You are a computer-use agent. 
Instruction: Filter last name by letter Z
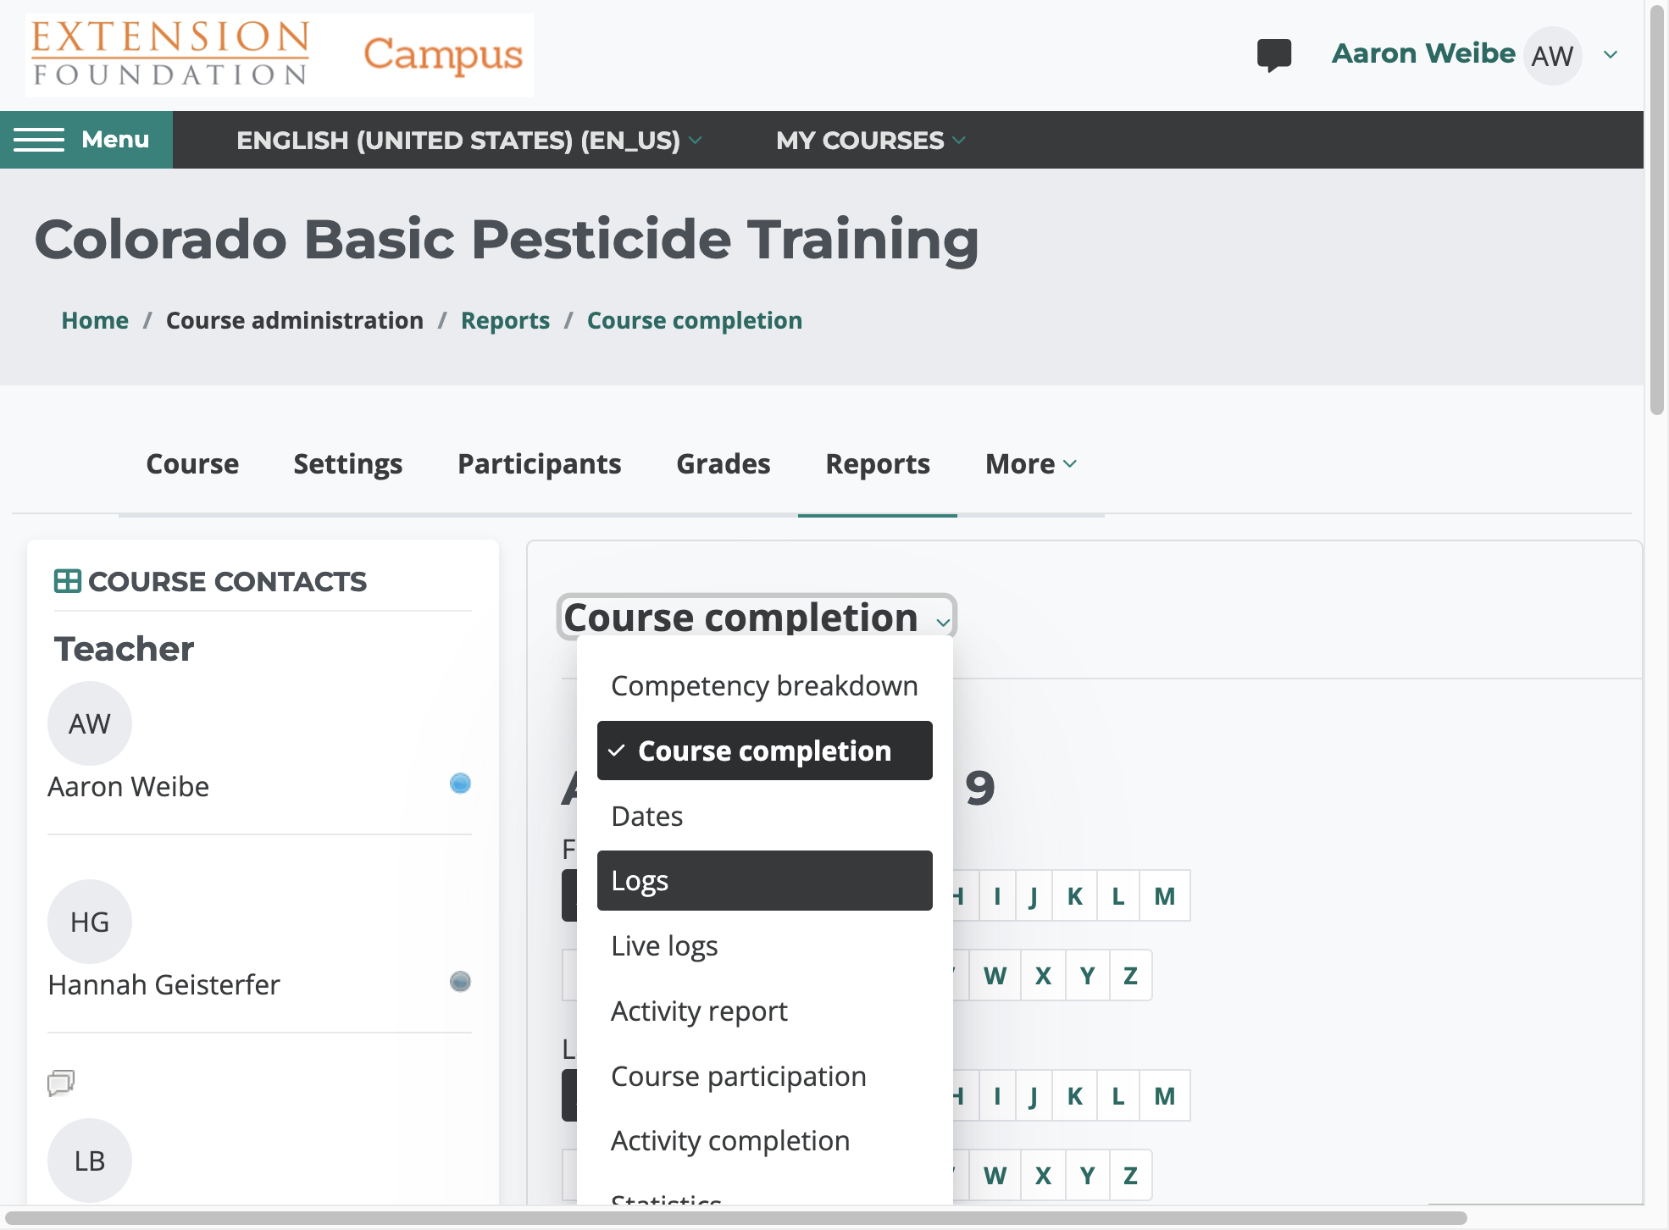point(1130,1176)
